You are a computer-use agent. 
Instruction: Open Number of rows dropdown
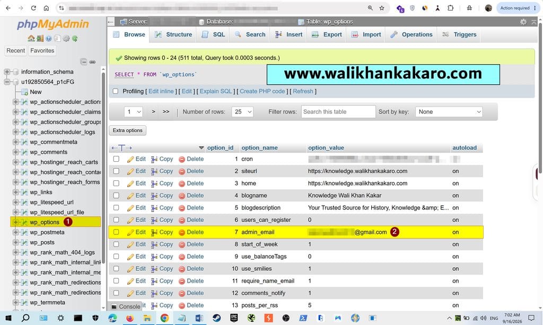pos(242,112)
